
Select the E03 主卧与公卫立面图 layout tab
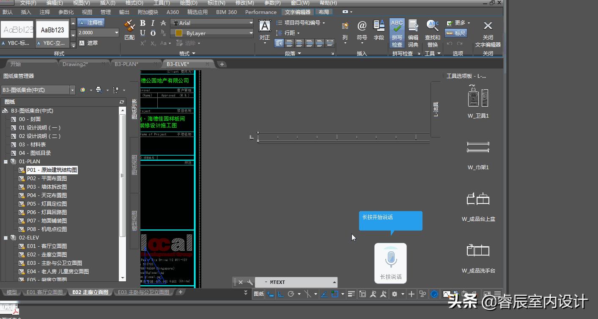[143, 292]
